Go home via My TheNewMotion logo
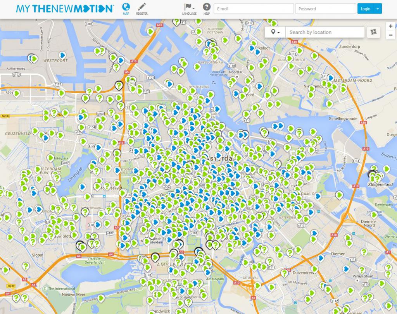 tap(65, 9)
